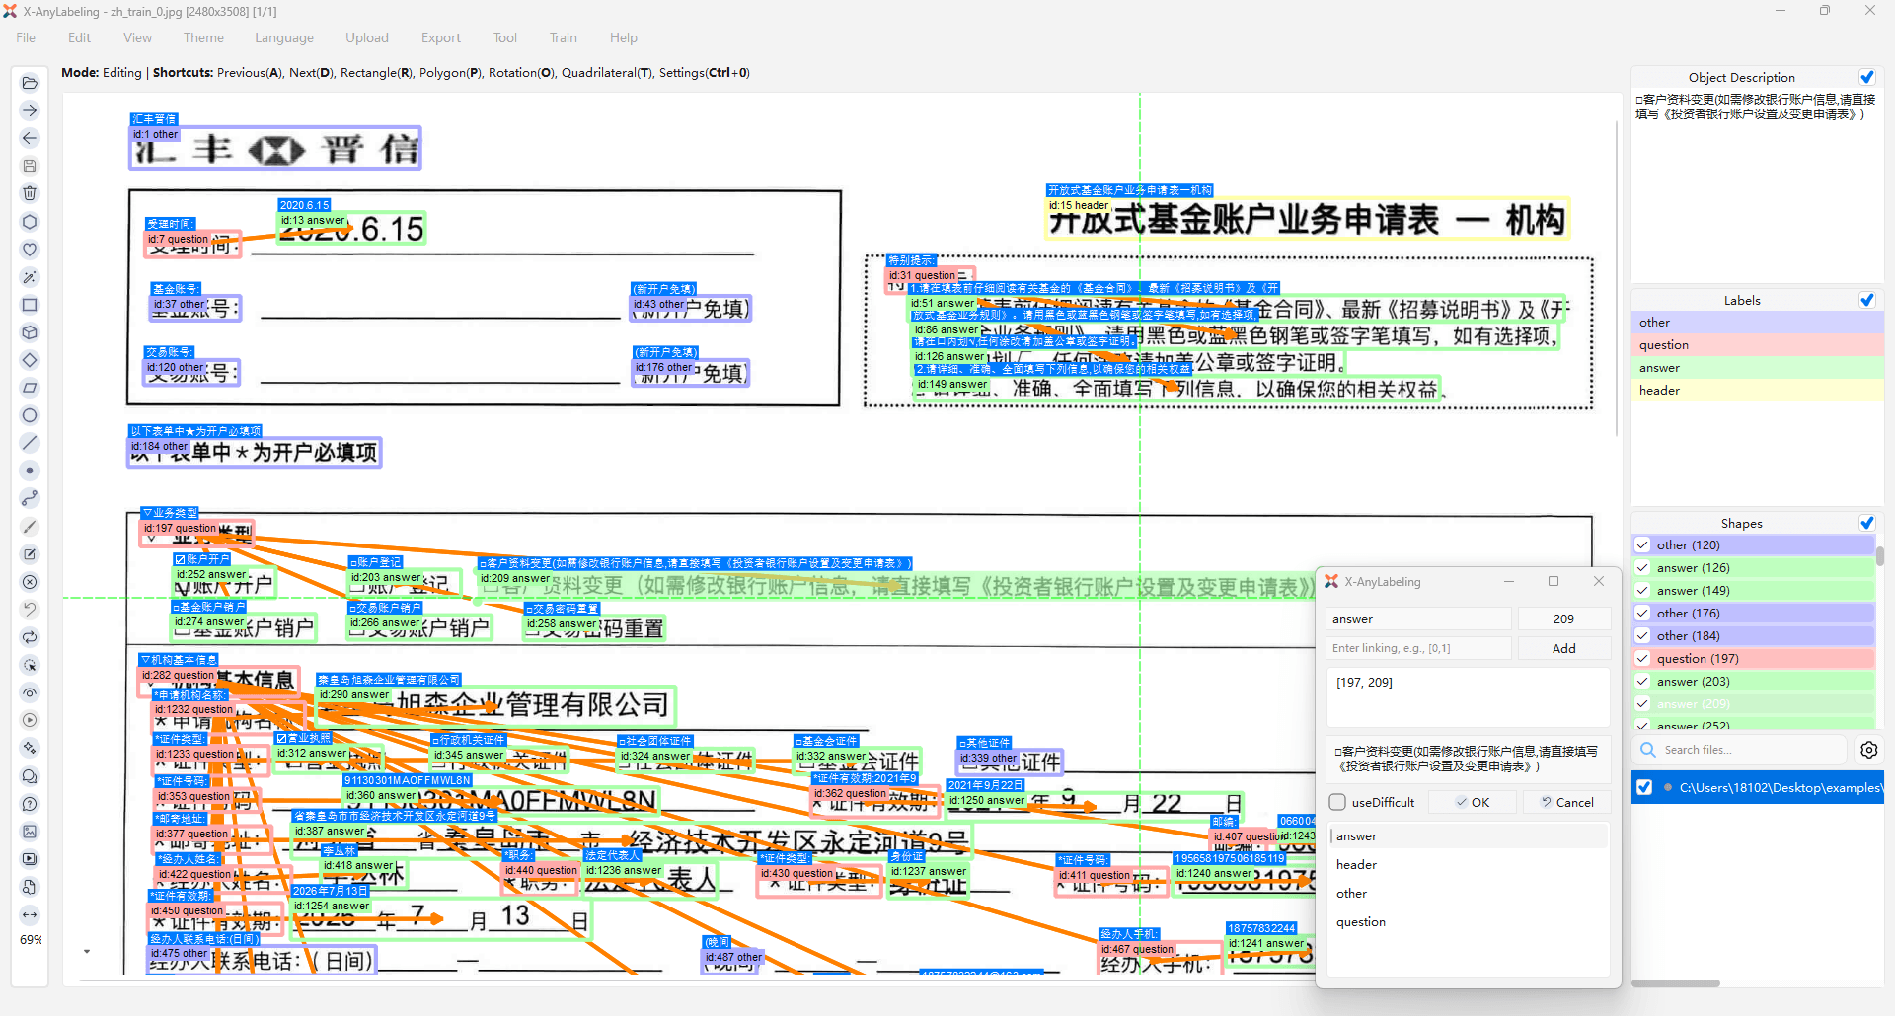1895x1016 pixels.
Task: Click the edit pencil-in-square icon
Action: tap(30, 554)
